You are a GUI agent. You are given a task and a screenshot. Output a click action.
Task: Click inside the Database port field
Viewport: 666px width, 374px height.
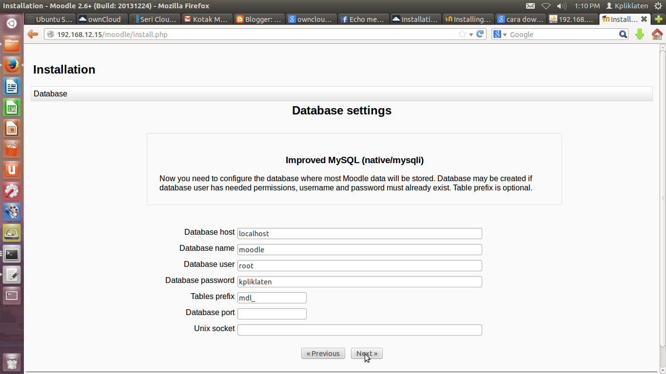[x=272, y=314]
